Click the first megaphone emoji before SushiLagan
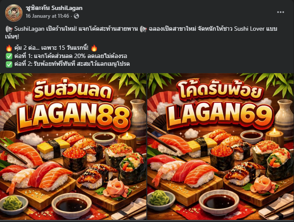Screen dimensions: 294x222 point(9,29)
